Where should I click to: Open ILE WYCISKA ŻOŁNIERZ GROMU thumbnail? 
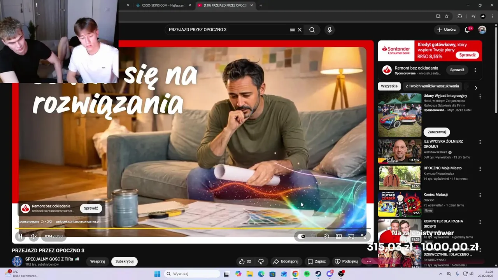(400, 151)
